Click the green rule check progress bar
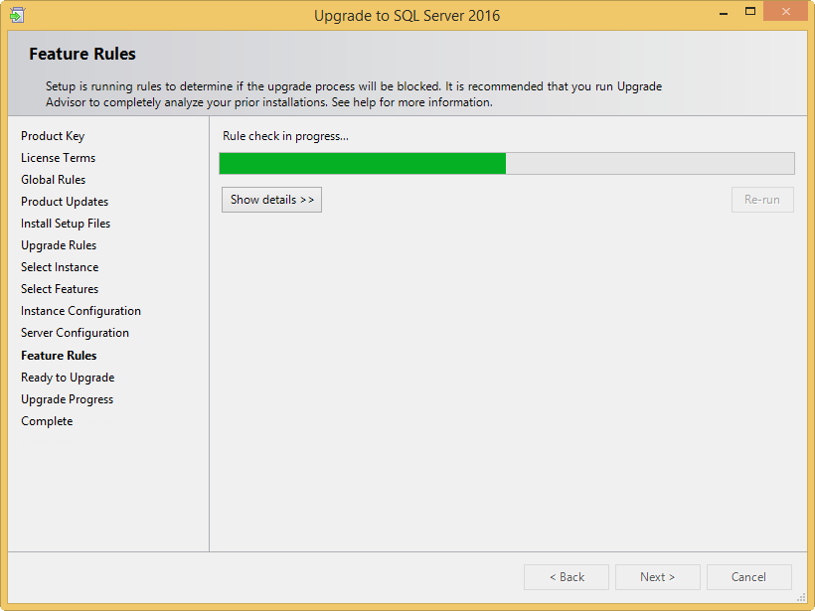This screenshot has height=611, width=815. point(507,163)
